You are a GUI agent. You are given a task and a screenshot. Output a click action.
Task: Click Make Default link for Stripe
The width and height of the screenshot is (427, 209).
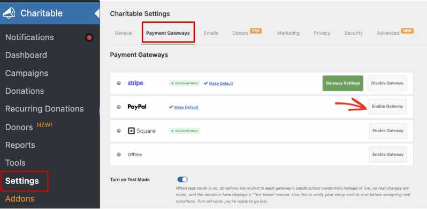[221, 83]
